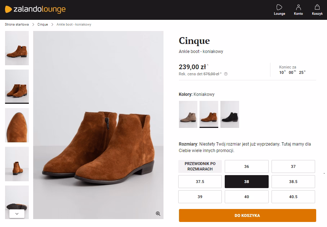This screenshot has width=327, height=227.
Task: Select size 40.5
Action: [x=293, y=197]
